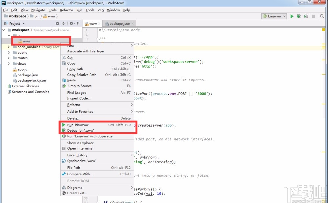
Task: Choose Inspect Code... entry
Action: (97, 98)
